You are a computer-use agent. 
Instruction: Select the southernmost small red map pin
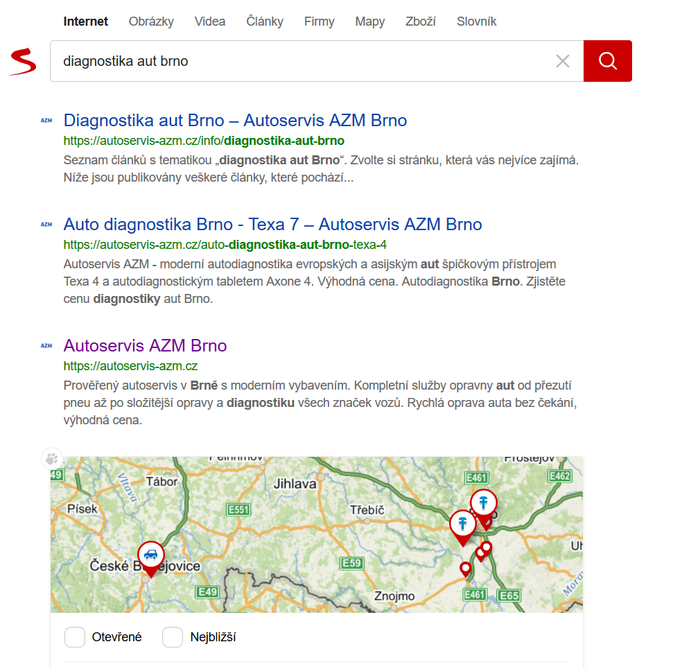pos(465,570)
